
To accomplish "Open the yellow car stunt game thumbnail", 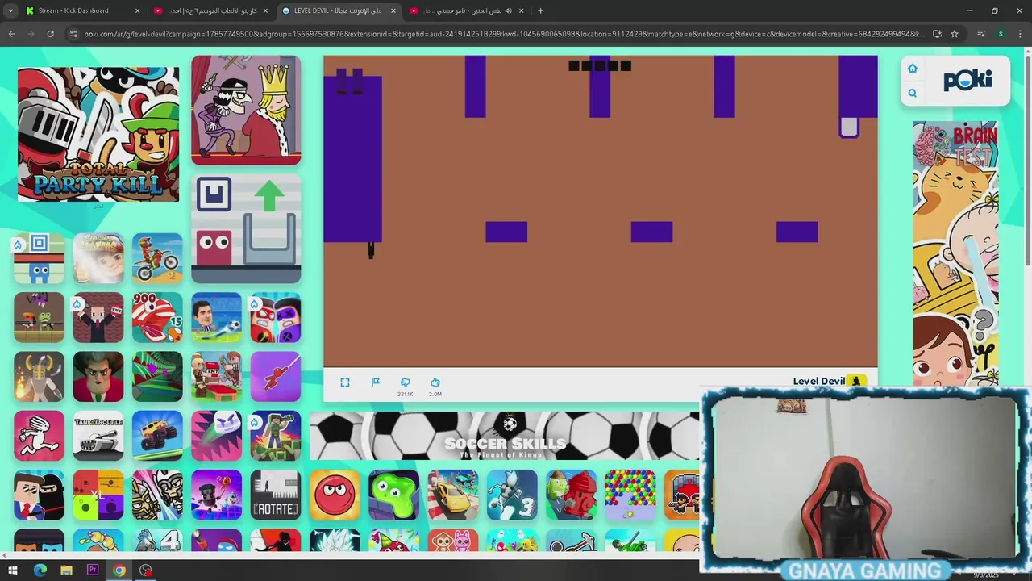I will pyautogui.click(x=453, y=495).
